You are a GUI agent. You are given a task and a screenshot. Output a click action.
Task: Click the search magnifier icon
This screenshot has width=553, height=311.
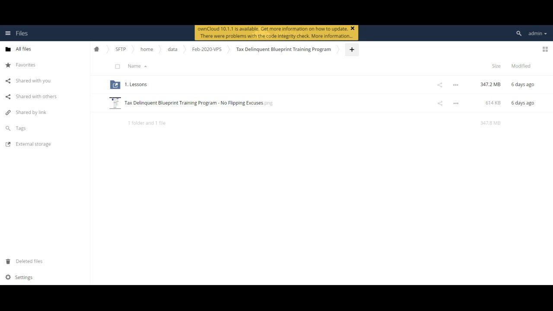click(519, 33)
